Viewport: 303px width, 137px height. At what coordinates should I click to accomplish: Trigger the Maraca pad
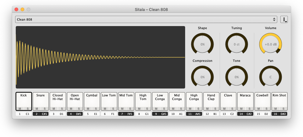pos(245,101)
